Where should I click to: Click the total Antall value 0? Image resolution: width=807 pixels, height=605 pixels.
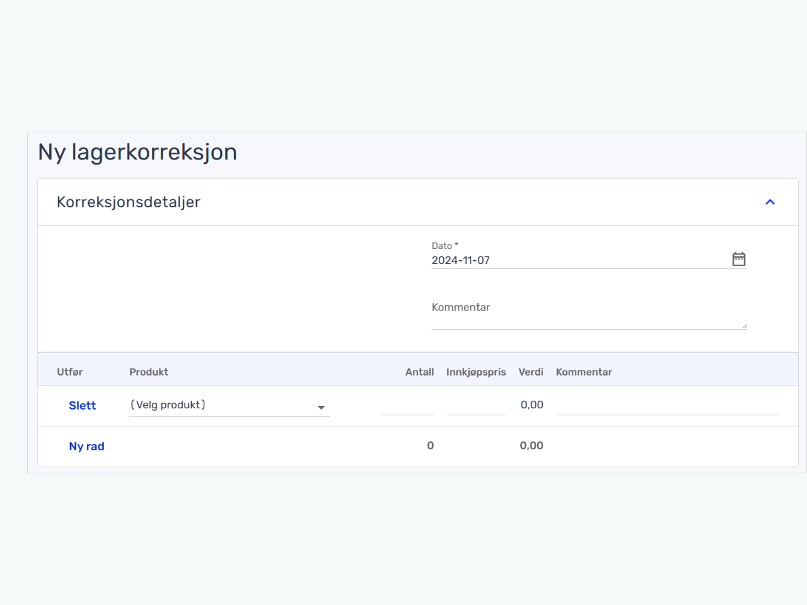[431, 446]
